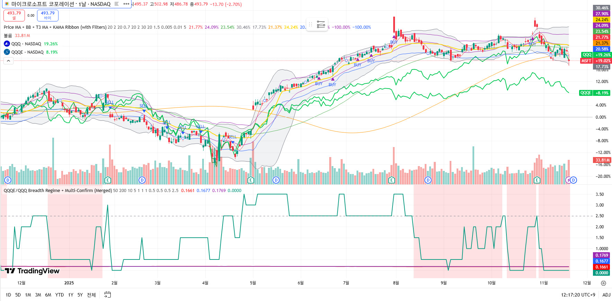
Task: Click the purple 0.1769 indicator scale label
Action: [x=602, y=255]
